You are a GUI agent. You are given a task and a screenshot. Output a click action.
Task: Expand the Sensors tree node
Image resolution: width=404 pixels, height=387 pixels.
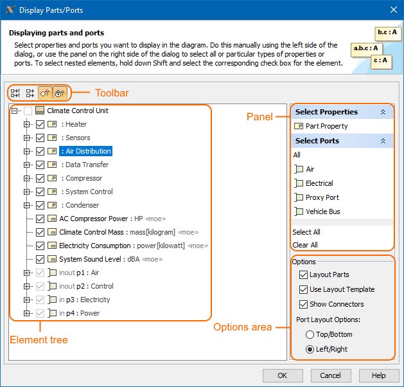pos(27,138)
